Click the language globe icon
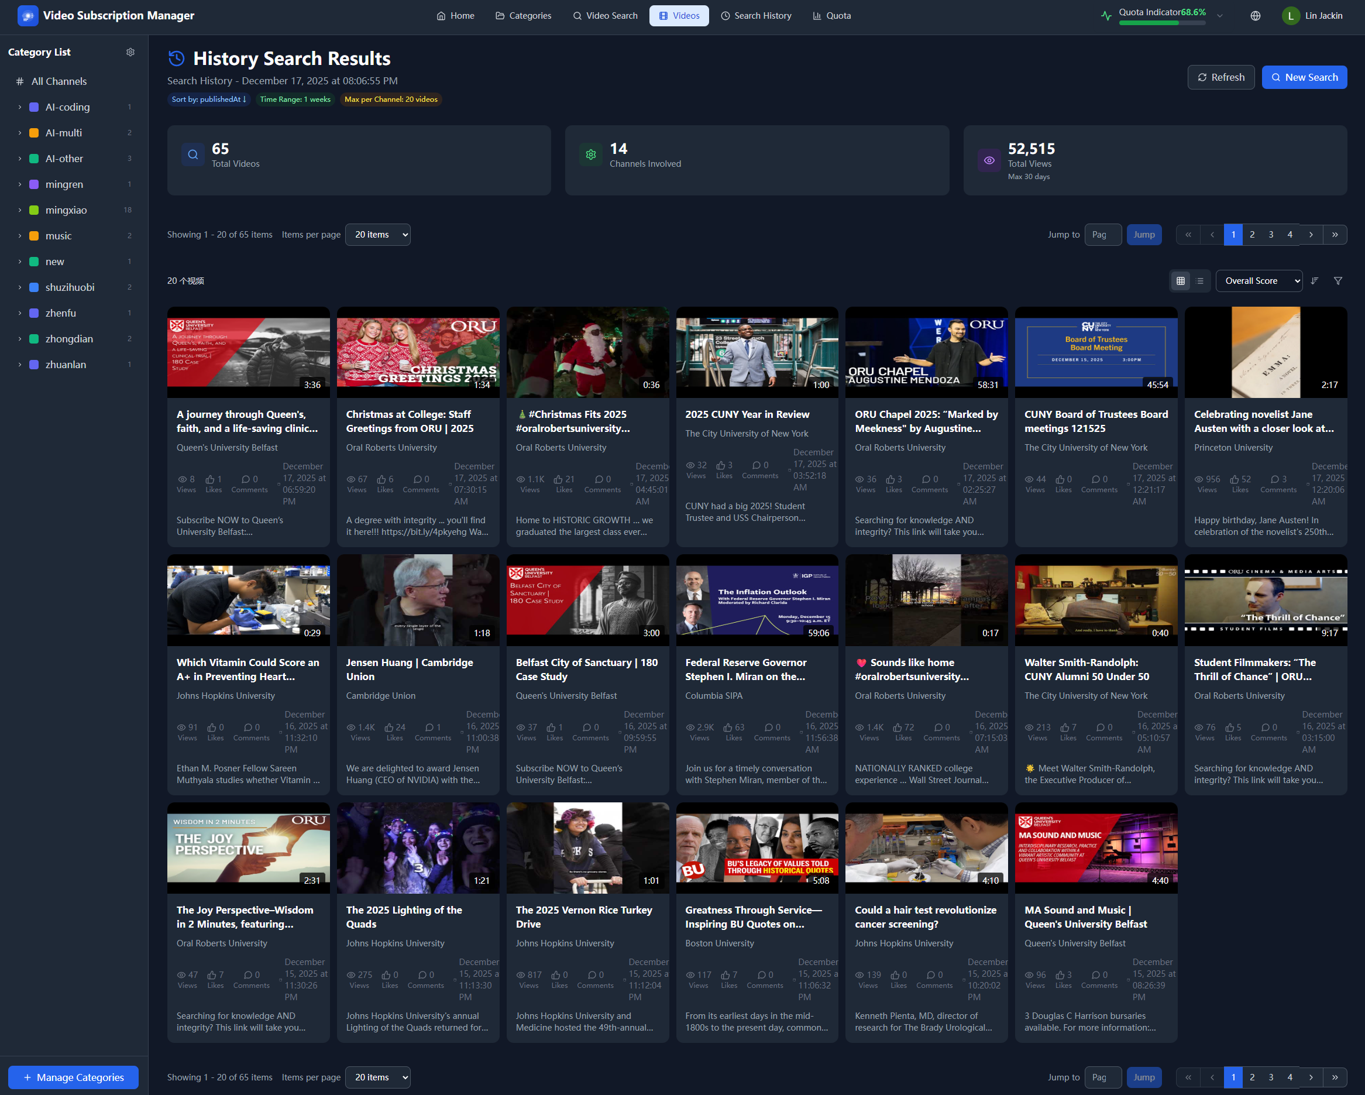This screenshot has height=1095, width=1365. [1256, 16]
